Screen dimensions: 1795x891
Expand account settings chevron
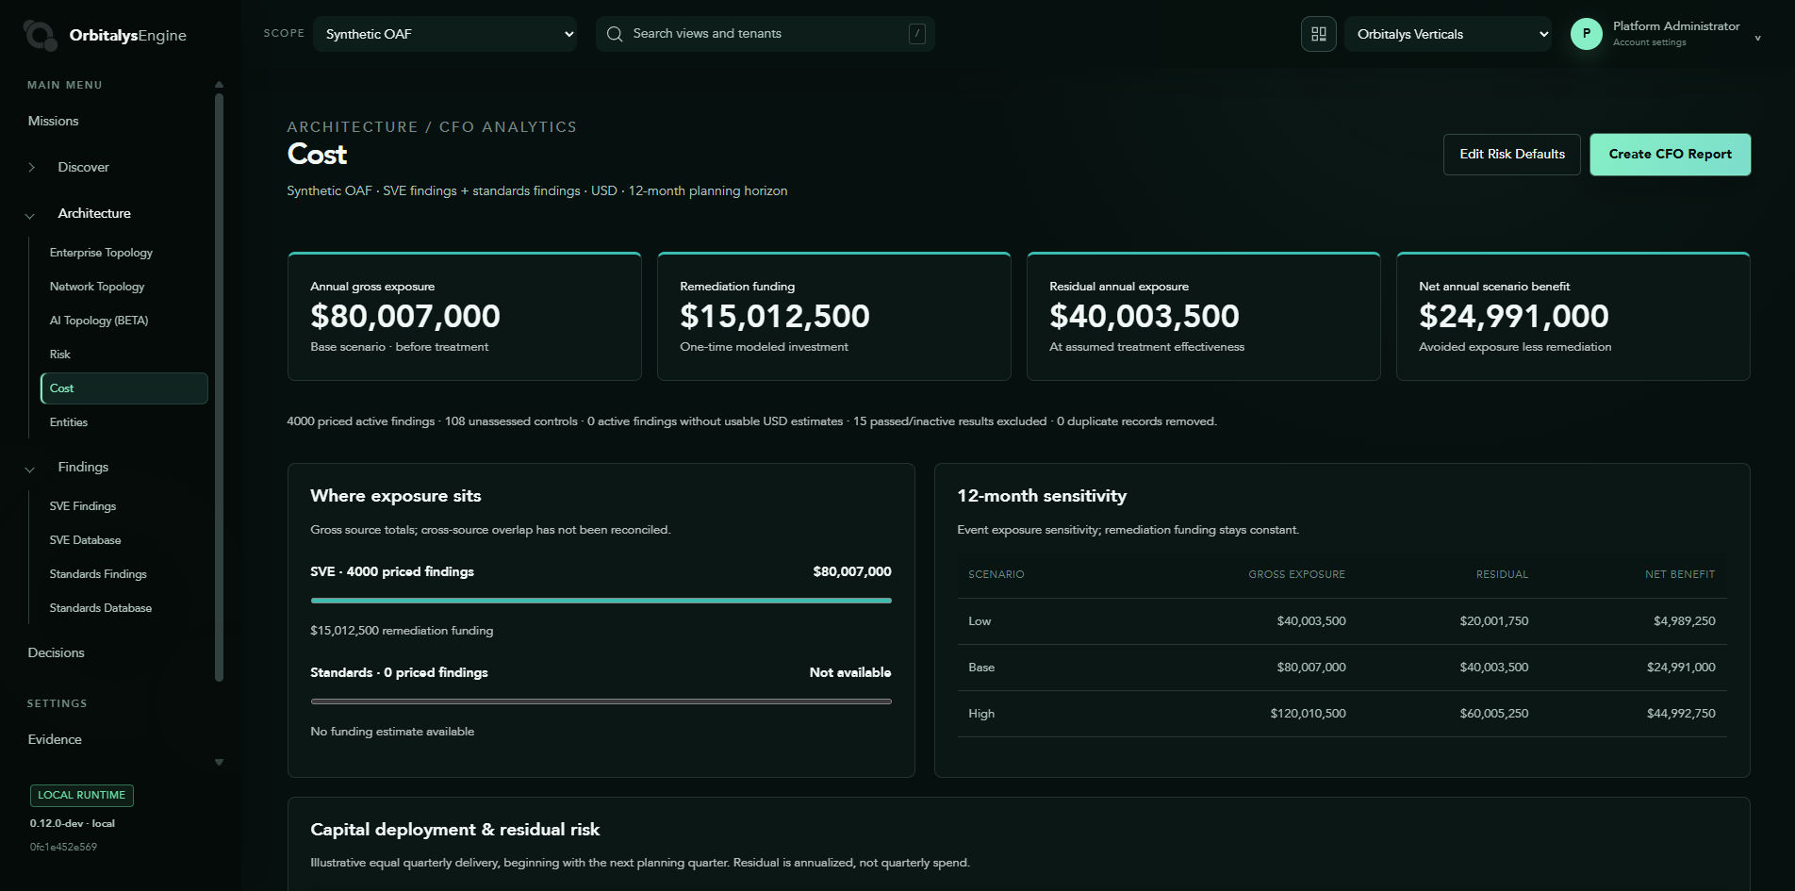click(x=1757, y=39)
